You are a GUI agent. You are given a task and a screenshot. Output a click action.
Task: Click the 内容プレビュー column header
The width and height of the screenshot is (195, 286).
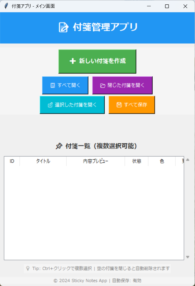95,161
